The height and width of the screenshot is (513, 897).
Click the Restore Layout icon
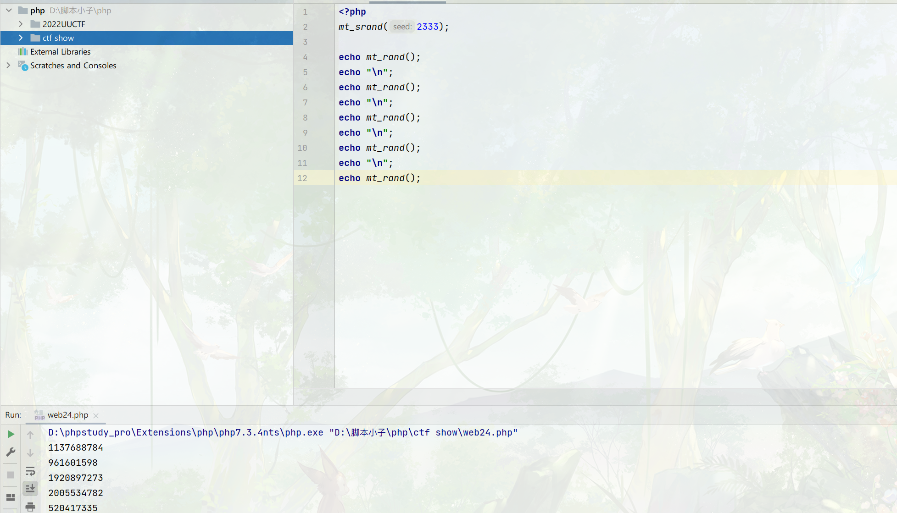pos(11,497)
